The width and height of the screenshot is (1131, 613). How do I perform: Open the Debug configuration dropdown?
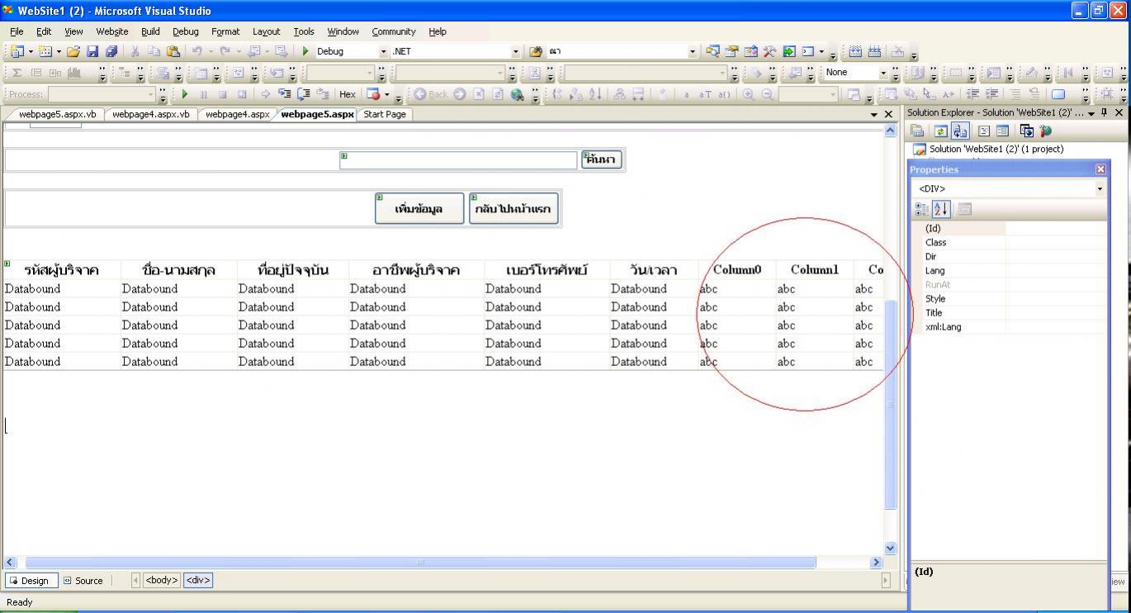pos(383,51)
